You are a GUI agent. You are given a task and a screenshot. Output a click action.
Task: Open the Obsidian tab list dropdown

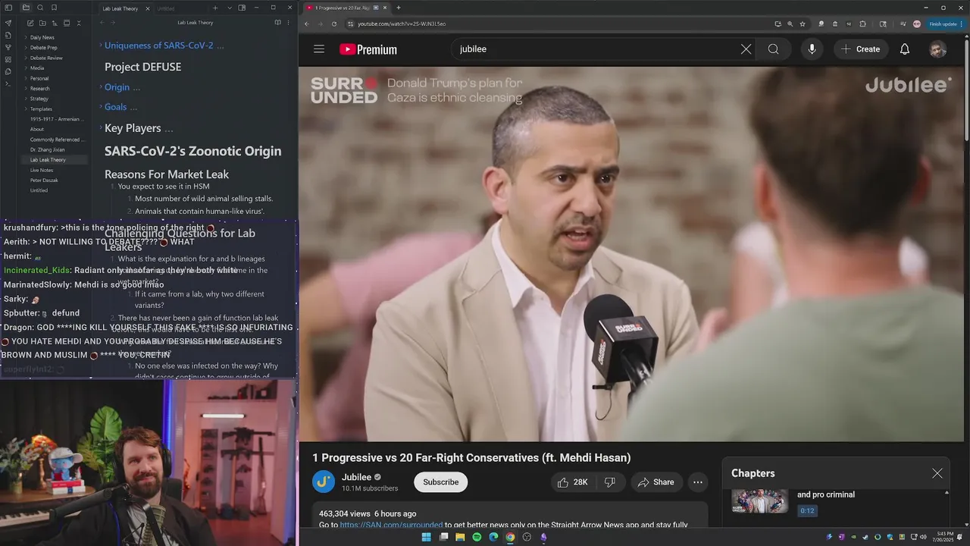pyautogui.click(x=230, y=8)
